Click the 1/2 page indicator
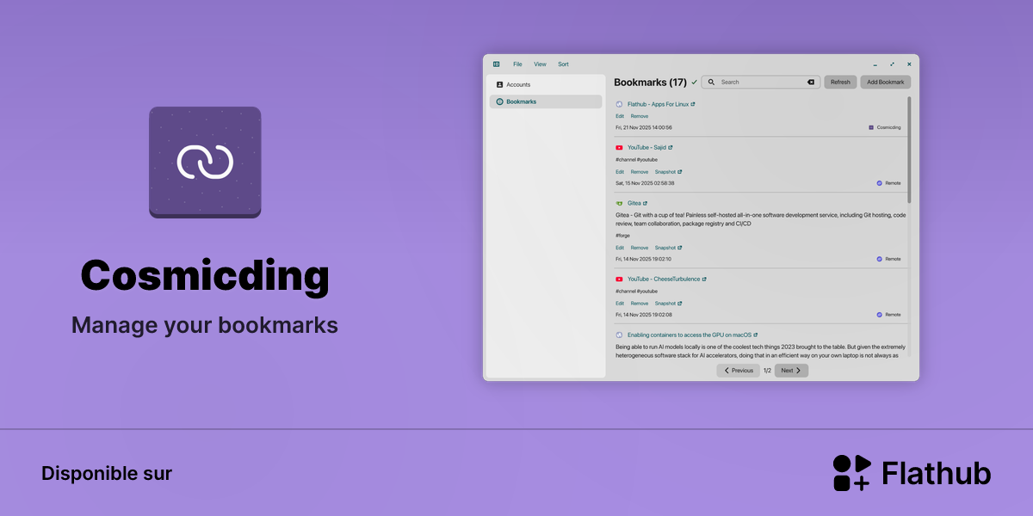 click(767, 371)
